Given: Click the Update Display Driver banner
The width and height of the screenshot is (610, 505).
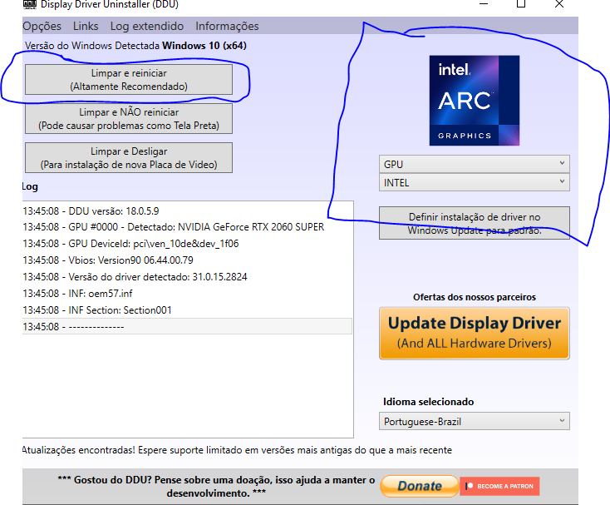Looking at the screenshot, I should (475, 334).
